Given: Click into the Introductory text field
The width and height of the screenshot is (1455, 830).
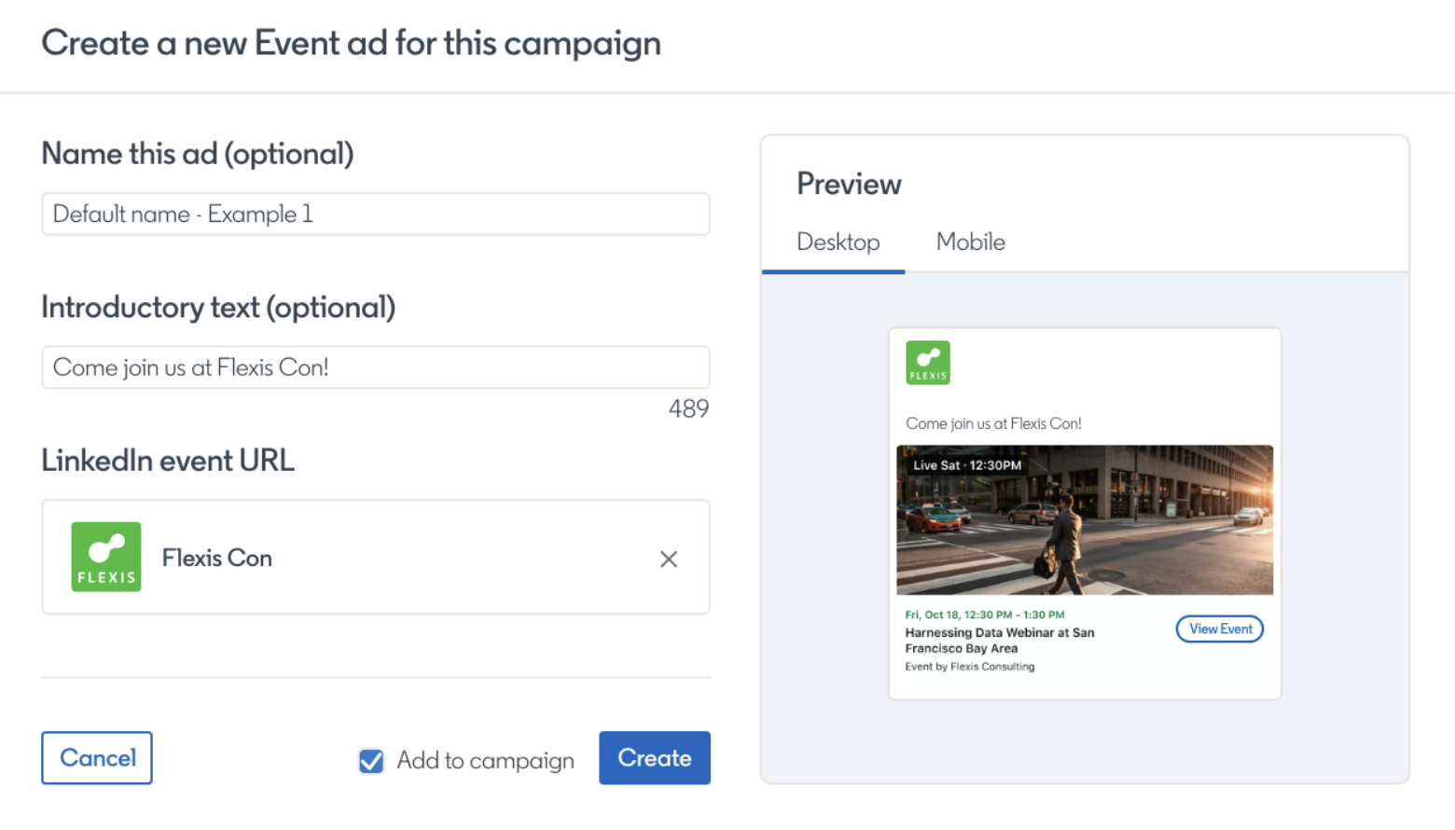Looking at the screenshot, I should click(x=375, y=367).
